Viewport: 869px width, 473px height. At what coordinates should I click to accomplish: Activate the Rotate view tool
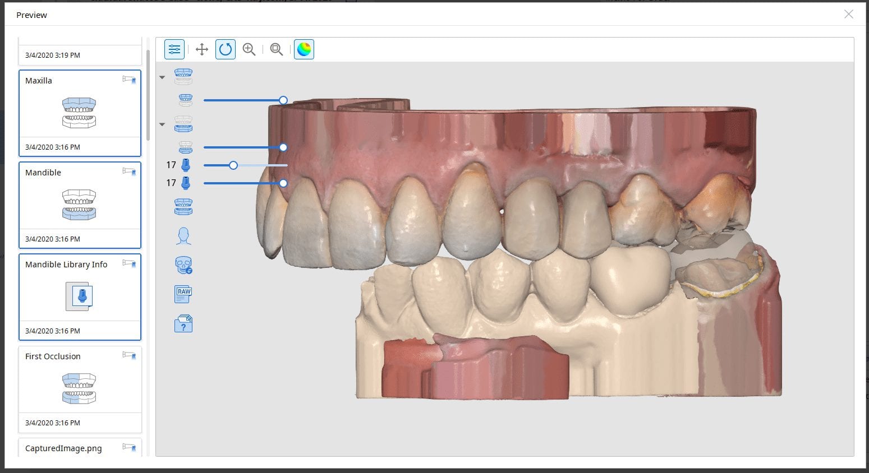tap(226, 49)
